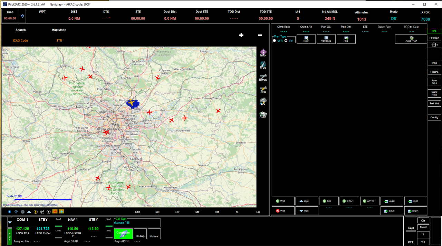
Task: Click the 121.725 standby COM frequency
Action: pyautogui.click(x=43, y=229)
